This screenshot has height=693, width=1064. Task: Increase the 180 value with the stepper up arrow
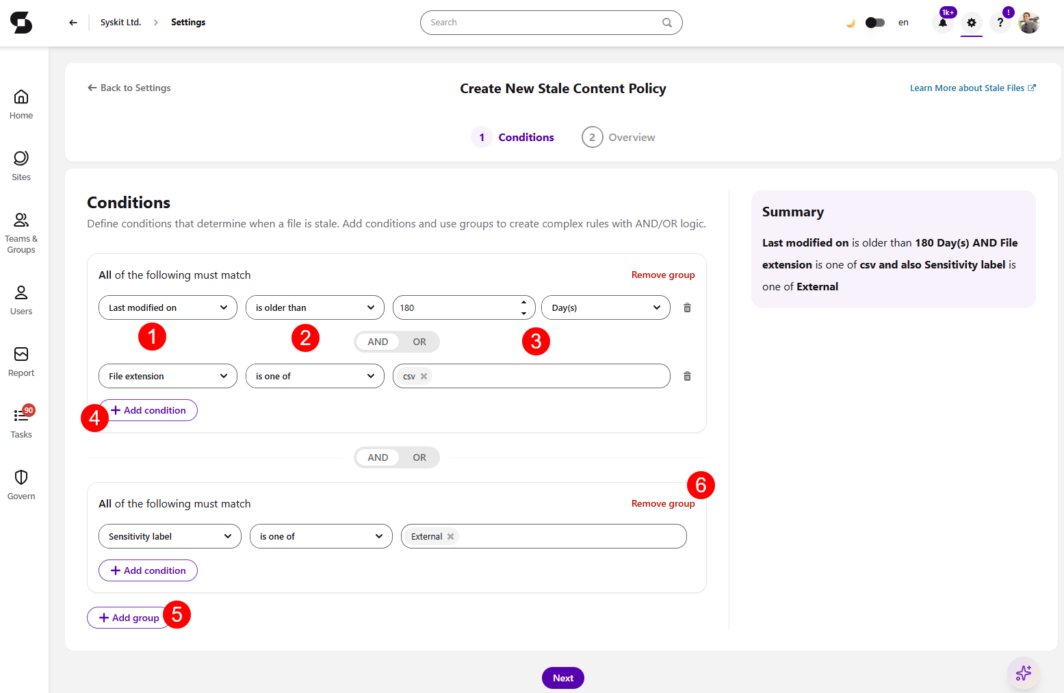click(x=523, y=302)
